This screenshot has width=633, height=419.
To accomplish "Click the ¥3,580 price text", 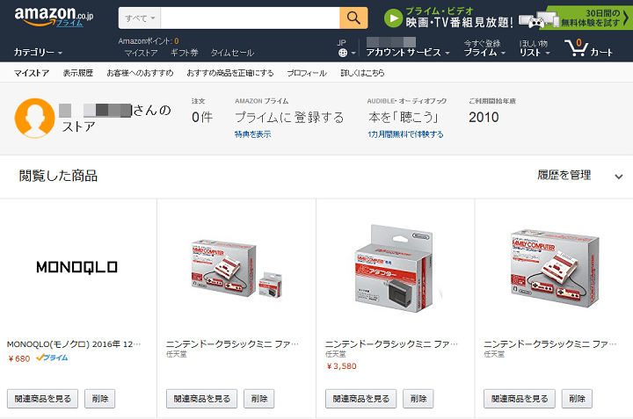I will coord(341,366).
